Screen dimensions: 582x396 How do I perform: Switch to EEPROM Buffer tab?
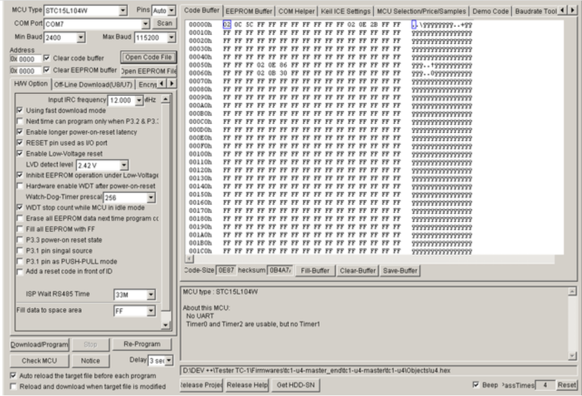pos(249,12)
